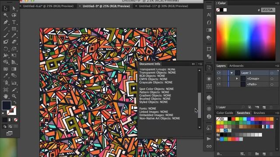The width and height of the screenshot is (280, 157).
Task: Enable Draw Behind mode
Action: [10, 126]
